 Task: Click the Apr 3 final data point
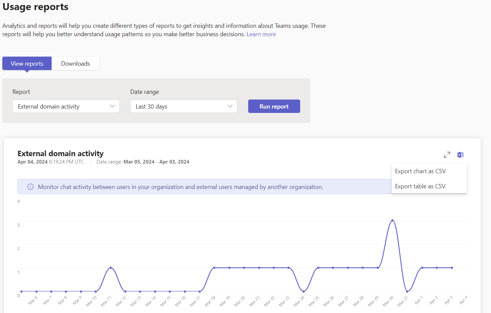pos(452,268)
